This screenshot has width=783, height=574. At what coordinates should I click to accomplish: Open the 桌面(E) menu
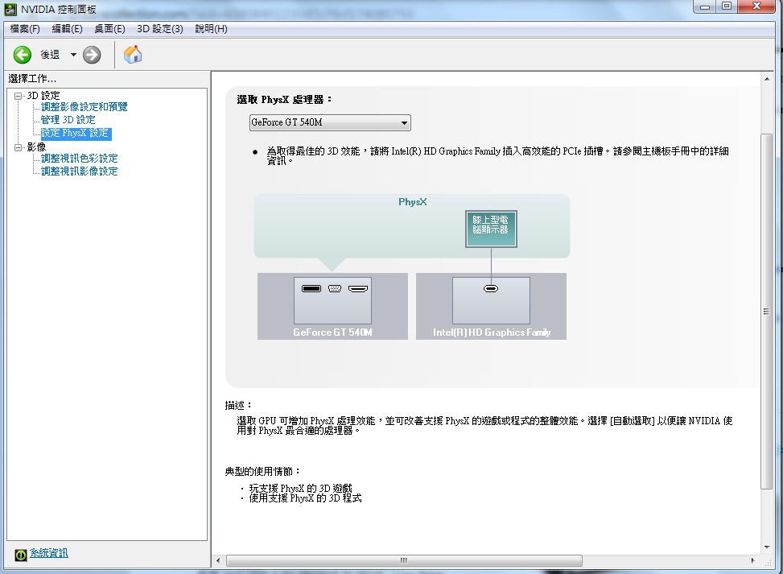(x=110, y=29)
